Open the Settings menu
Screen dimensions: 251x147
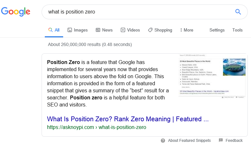click(217, 30)
